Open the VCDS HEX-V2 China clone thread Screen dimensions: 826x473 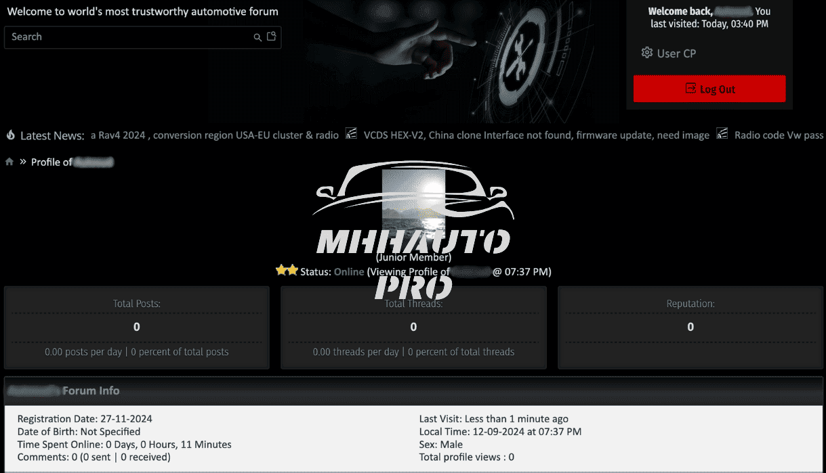pos(536,135)
